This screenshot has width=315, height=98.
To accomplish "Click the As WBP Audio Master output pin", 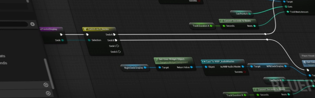I will [x=243, y=66].
